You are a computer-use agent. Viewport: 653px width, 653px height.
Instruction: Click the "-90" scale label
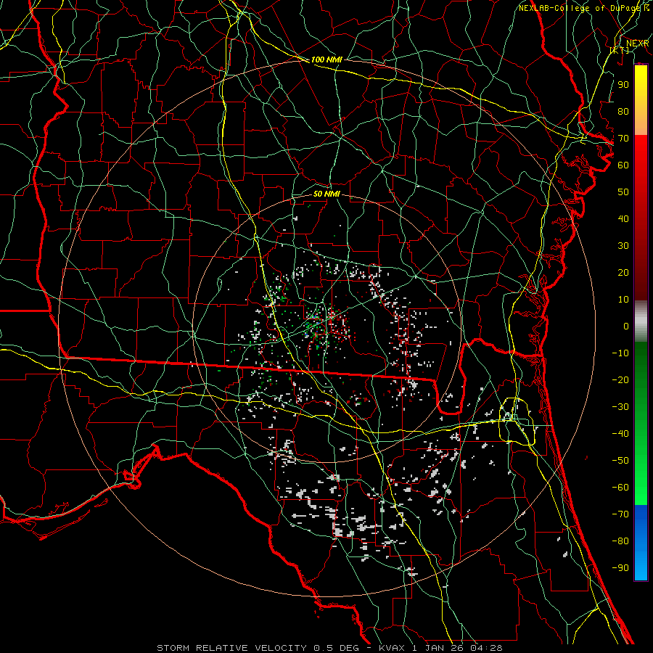click(620, 567)
